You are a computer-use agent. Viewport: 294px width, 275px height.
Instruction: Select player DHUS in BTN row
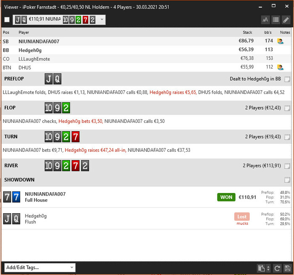point(25,68)
